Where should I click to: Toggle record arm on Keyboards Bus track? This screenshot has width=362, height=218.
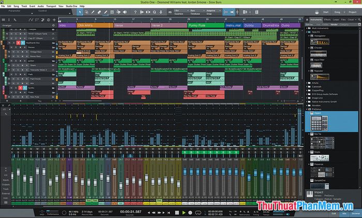click(x=18, y=43)
